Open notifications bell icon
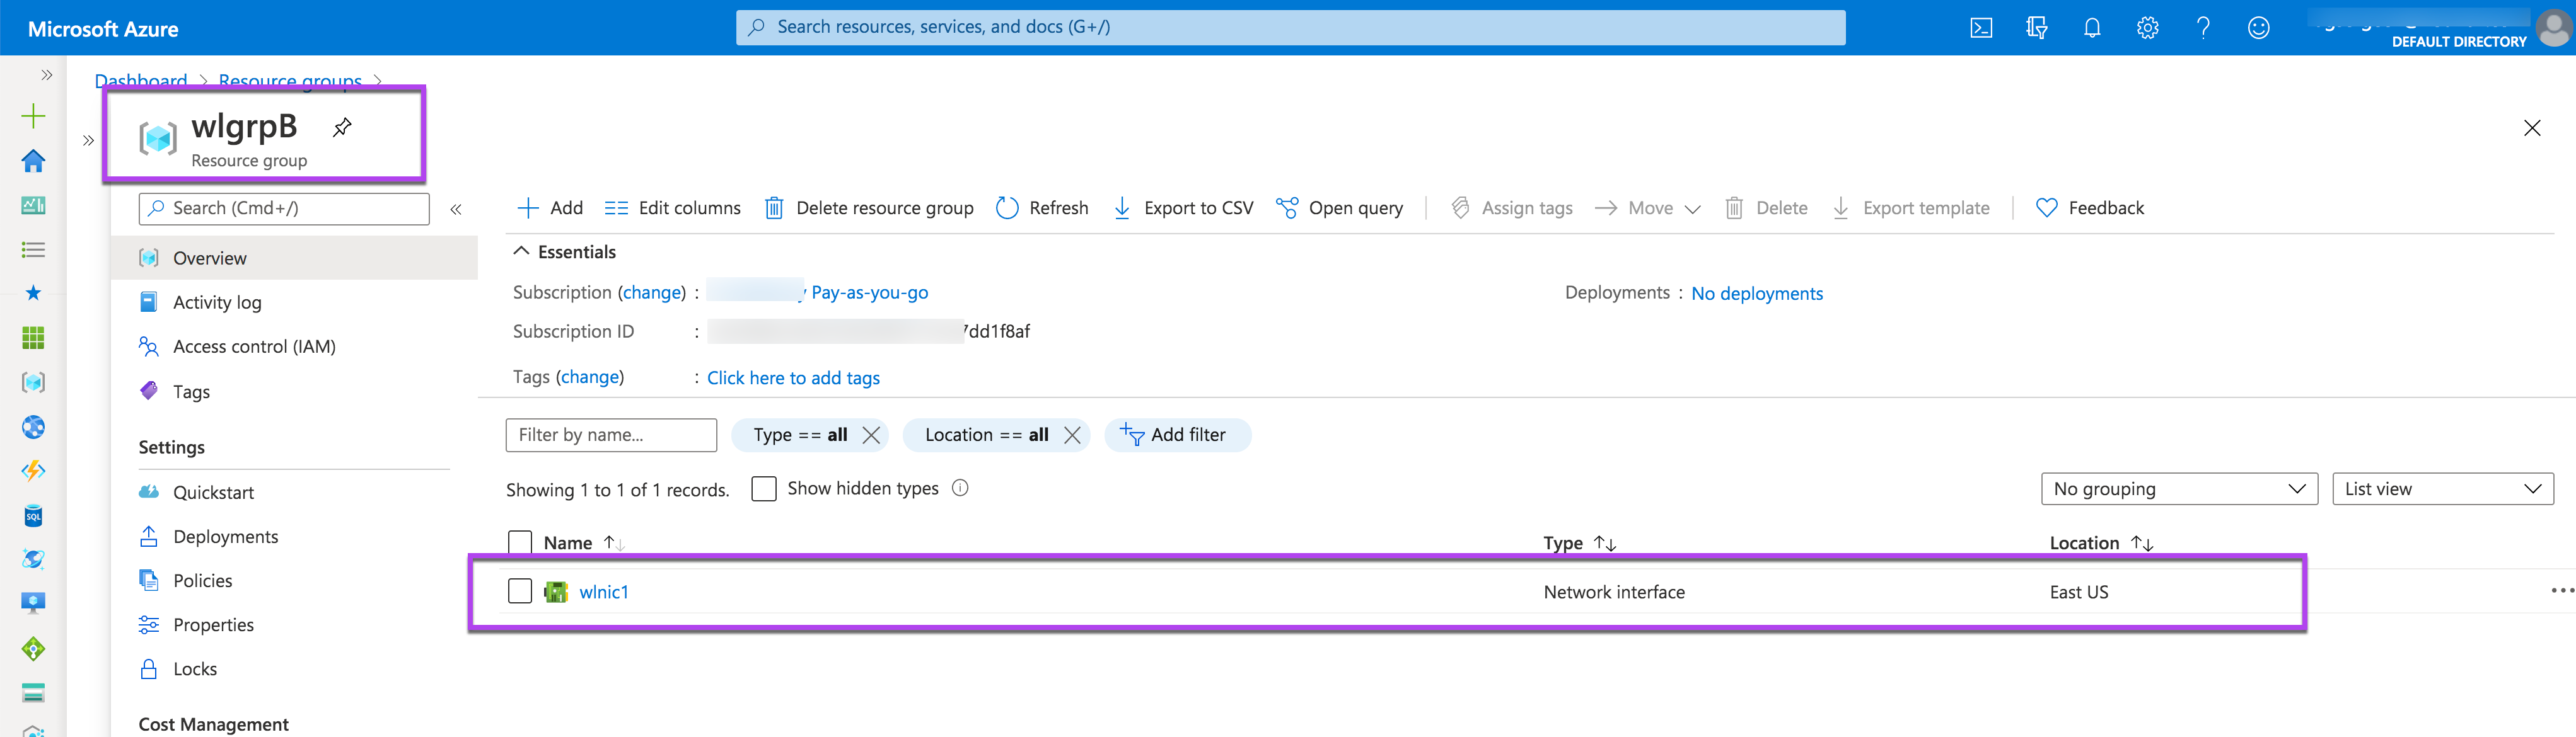 tap(2091, 28)
